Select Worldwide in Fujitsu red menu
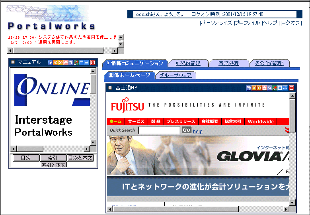Viewport: 310px width, 215px height. (x=261, y=122)
